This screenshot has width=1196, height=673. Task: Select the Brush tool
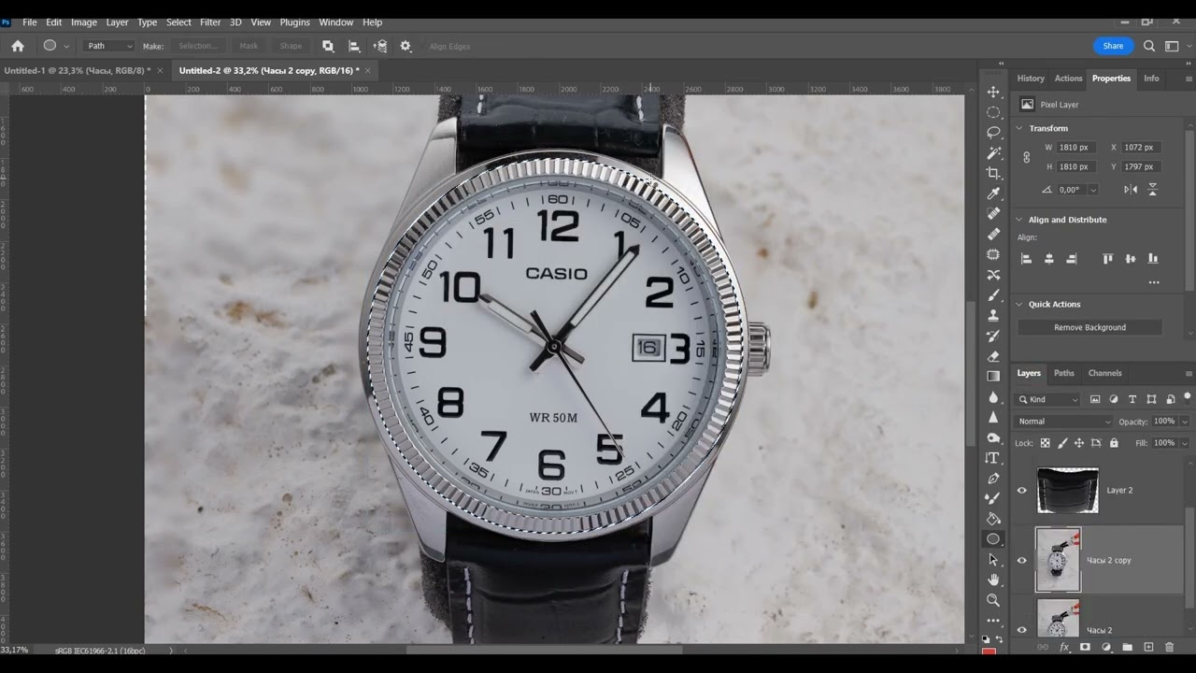coord(993,295)
